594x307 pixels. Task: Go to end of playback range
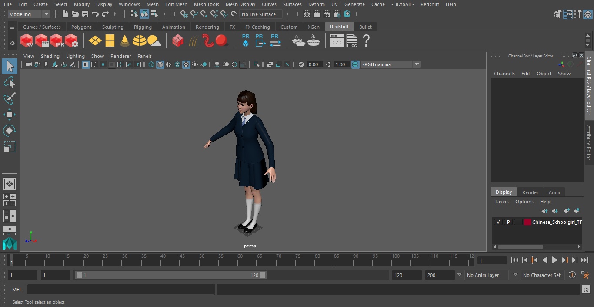click(x=584, y=260)
